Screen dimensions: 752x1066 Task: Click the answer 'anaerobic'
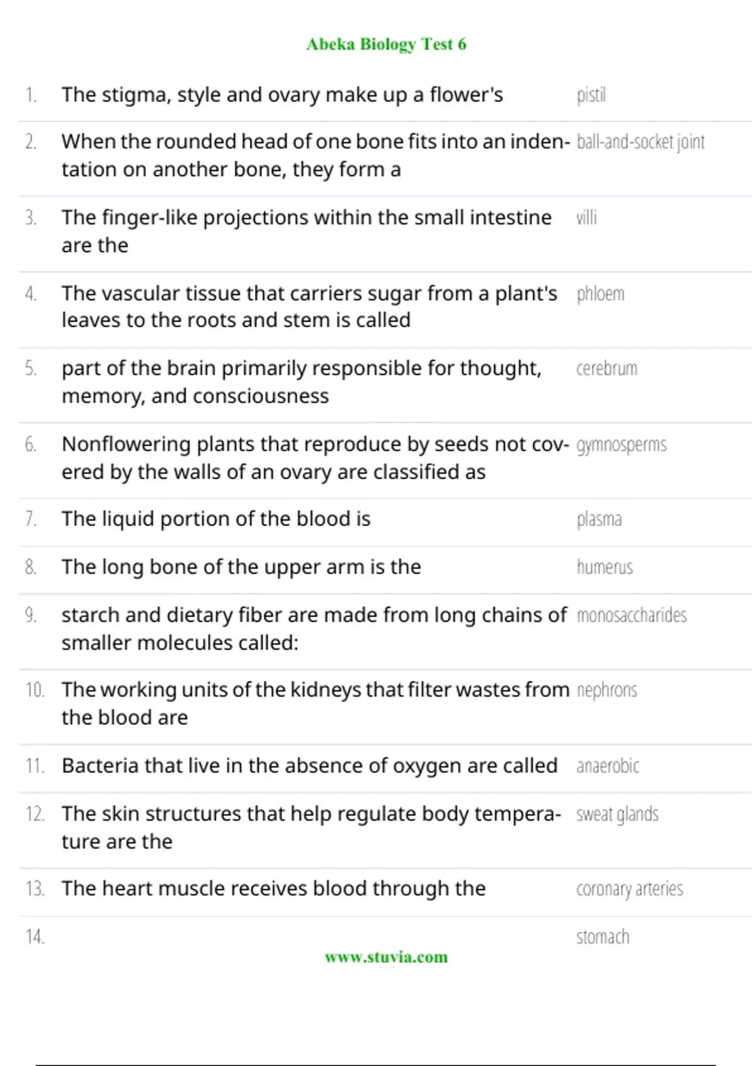coord(608,766)
